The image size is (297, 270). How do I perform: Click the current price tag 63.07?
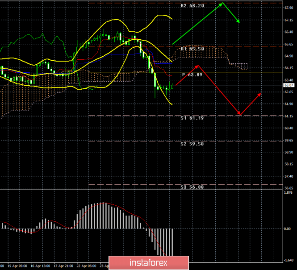point(289,85)
